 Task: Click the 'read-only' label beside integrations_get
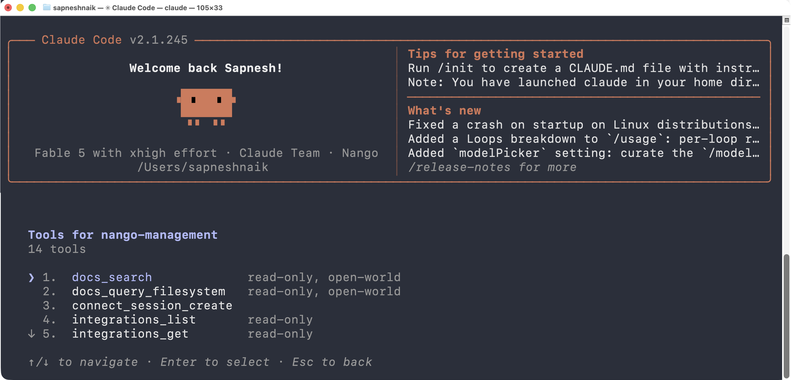(x=280, y=334)
